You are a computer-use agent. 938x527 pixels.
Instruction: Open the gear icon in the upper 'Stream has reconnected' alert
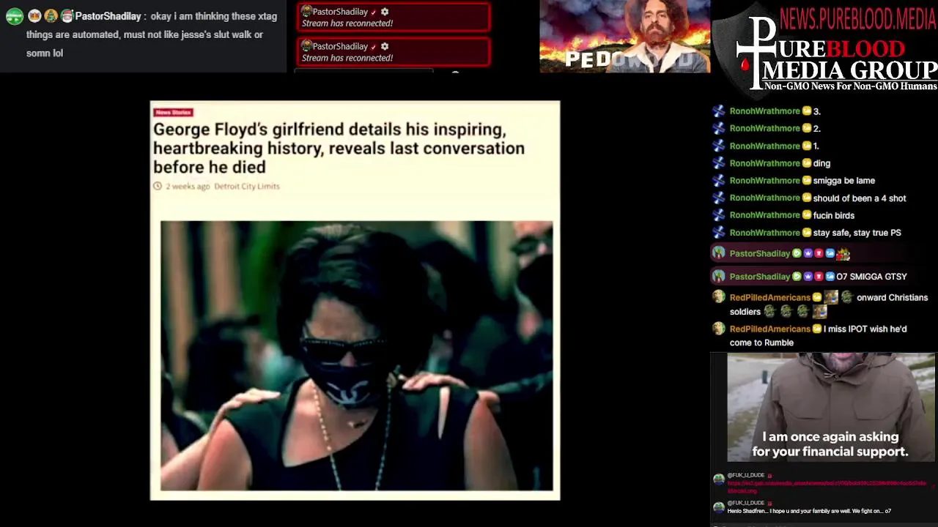click(385, 12)
